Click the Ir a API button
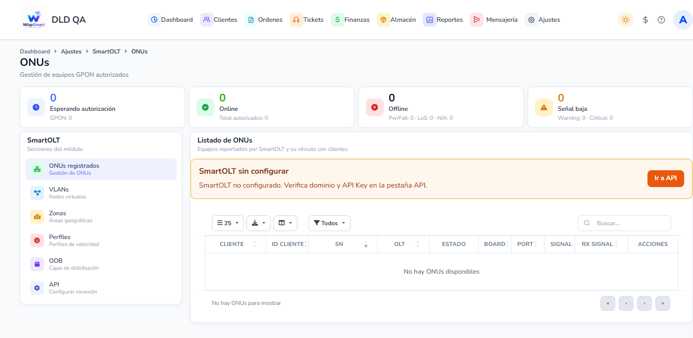Viewport: 693px width, 338px height. pos(665,178)
